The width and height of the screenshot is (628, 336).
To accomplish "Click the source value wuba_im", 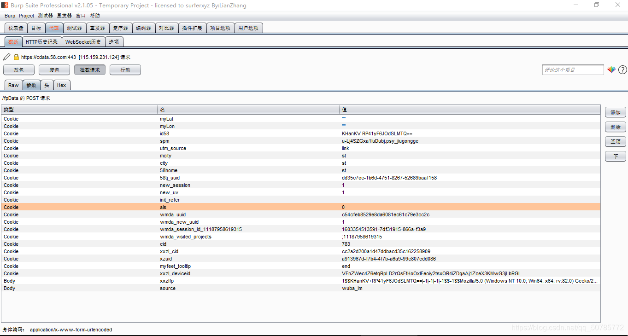I will (352, 288).
